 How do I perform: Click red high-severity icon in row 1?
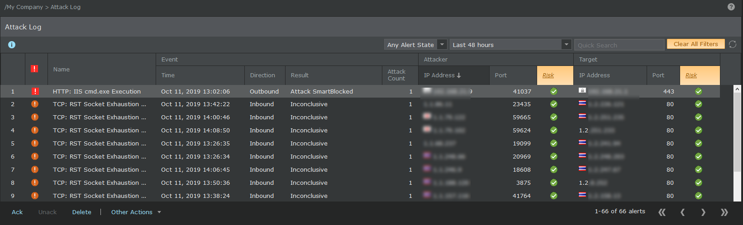coord(35,91)
